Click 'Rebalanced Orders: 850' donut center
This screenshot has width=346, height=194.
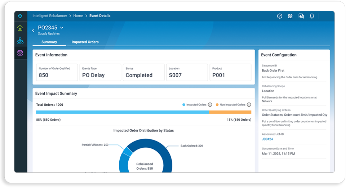145,166
